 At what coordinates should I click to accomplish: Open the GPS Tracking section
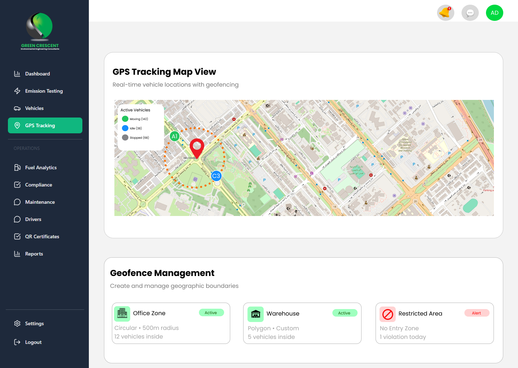tap(40, 125)
